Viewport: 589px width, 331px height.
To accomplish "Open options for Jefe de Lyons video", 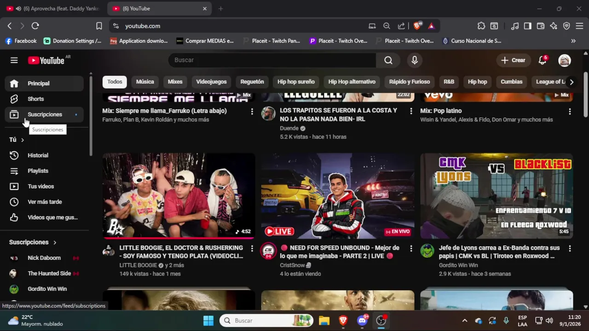I will coord(570,248).
